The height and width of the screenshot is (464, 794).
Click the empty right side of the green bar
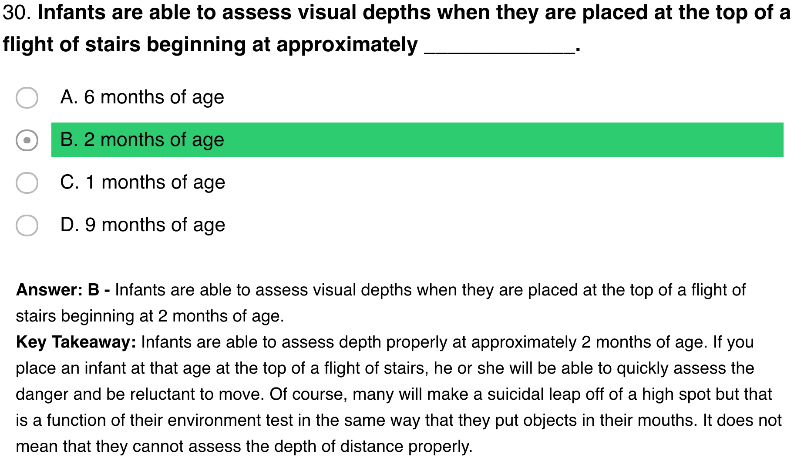click(x=566, y=140)
